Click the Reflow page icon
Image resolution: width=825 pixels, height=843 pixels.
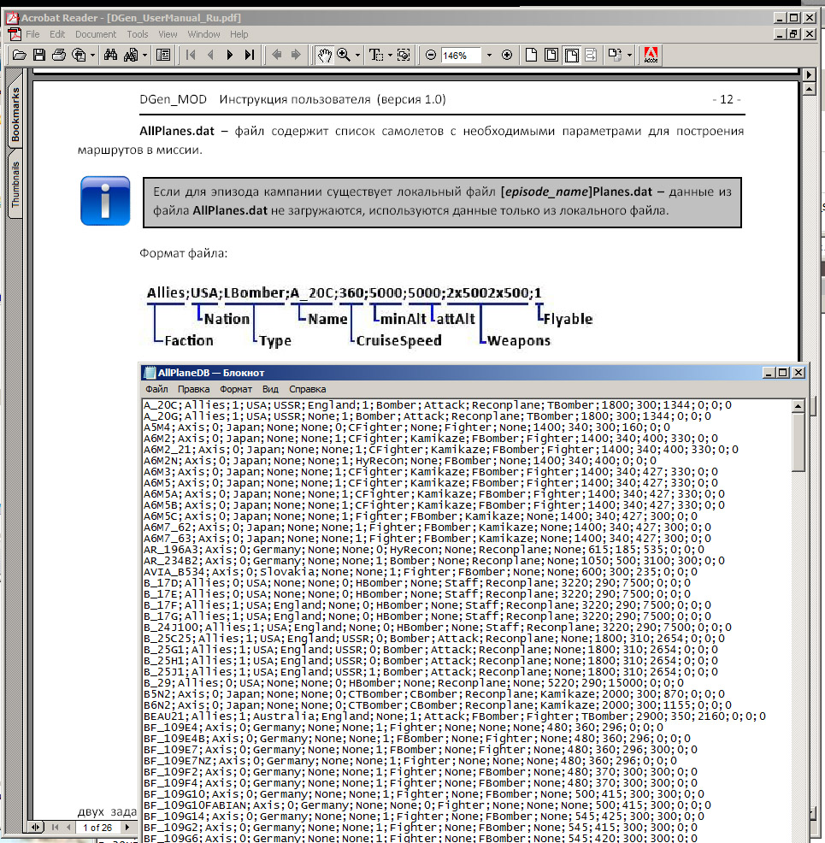click(591, 55)
